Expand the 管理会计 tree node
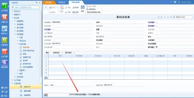194x98 pixels. [x=12, y=14]
